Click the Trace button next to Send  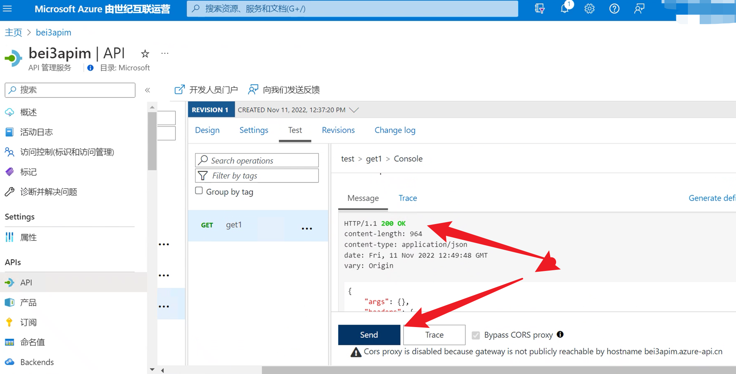(x=434, y=335)
